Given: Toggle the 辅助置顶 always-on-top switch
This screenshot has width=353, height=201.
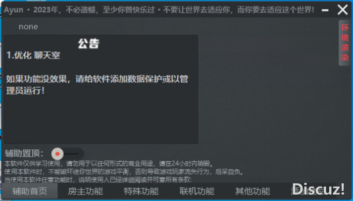Looking at the screenshot, I should (67, 154).
